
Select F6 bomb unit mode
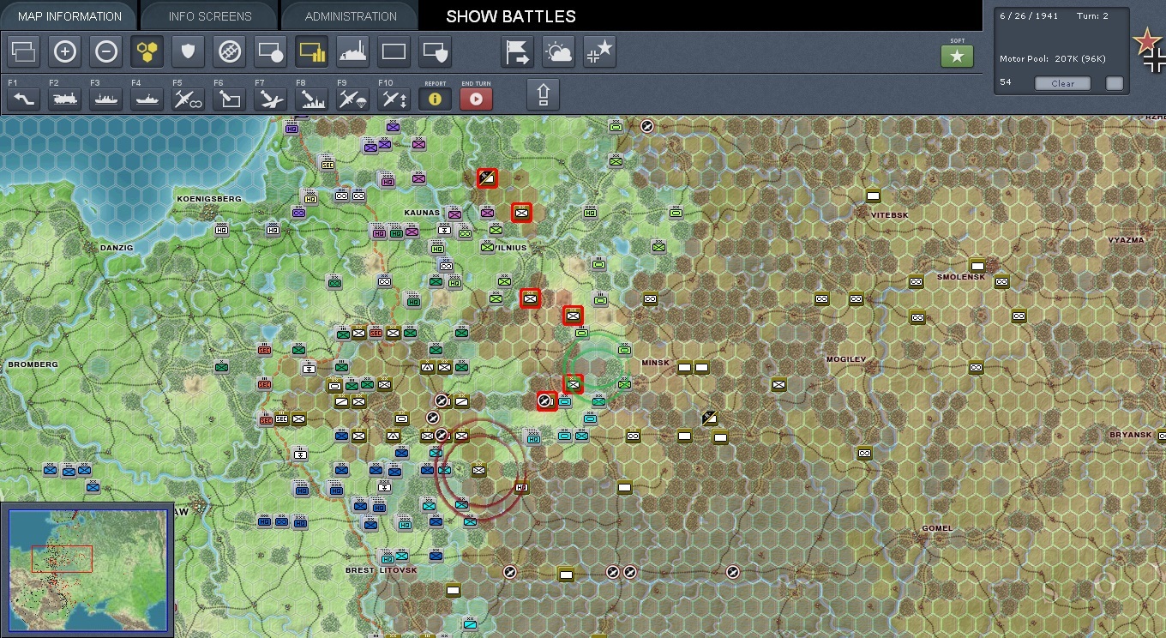pos(229,99)
